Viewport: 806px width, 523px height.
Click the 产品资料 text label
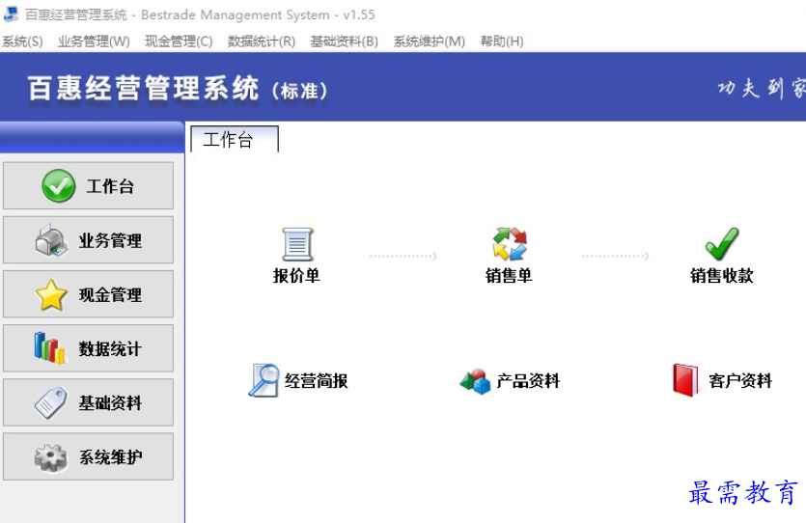528,381
